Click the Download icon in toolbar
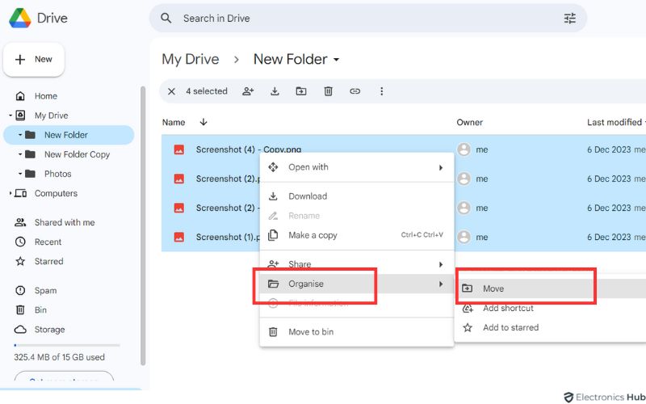The image size is (646, 404). (x=275, y=91)
